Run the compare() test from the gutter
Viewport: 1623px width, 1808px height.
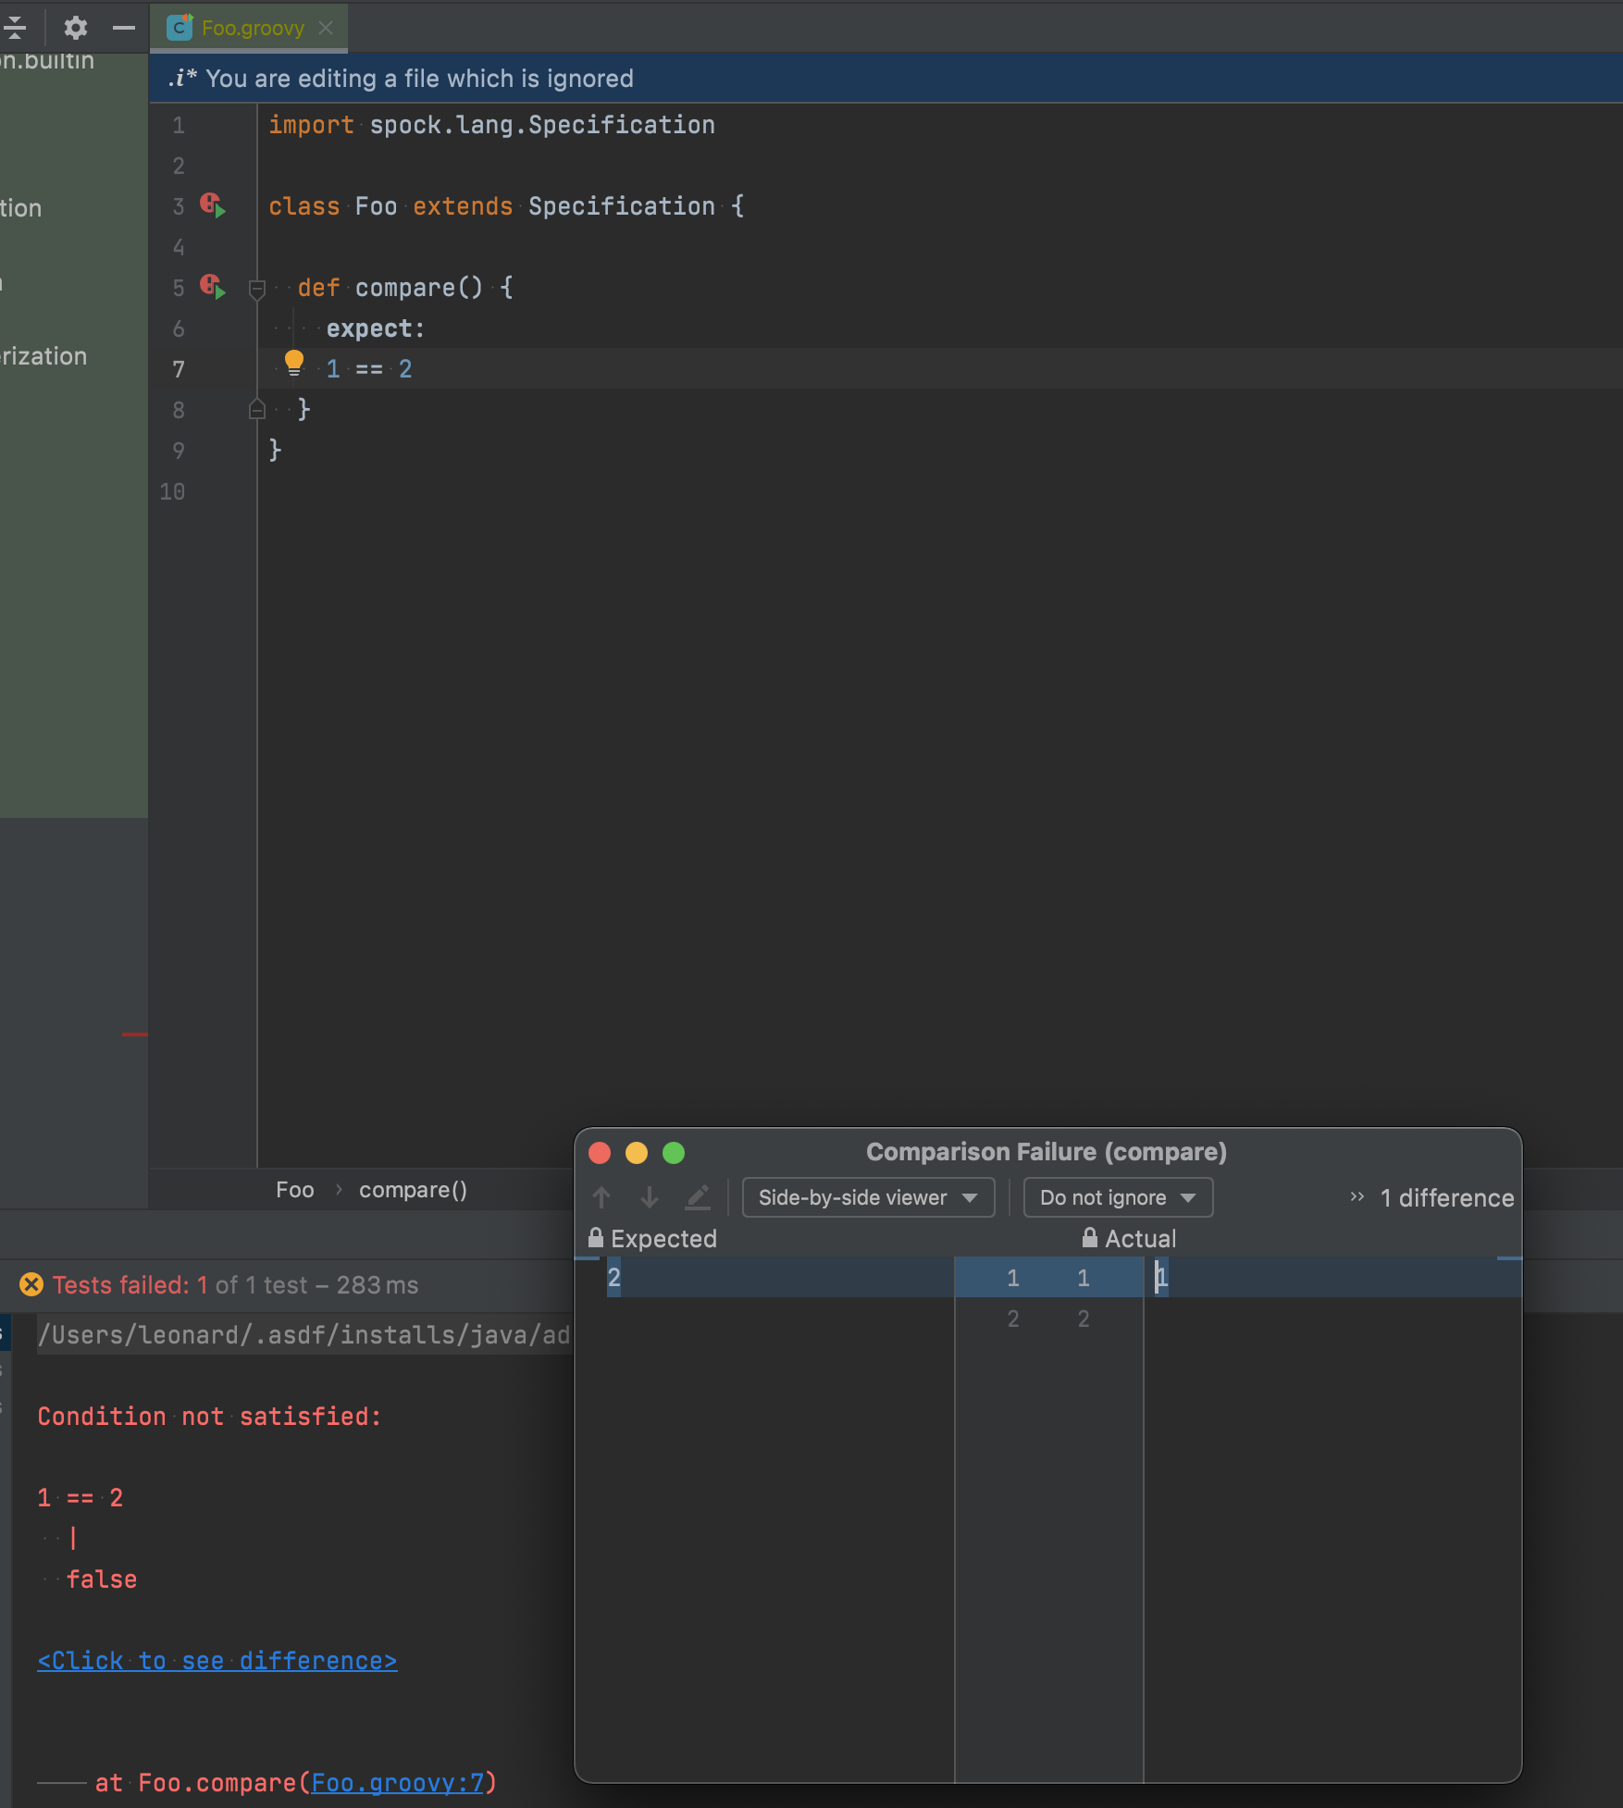[212, 287]
